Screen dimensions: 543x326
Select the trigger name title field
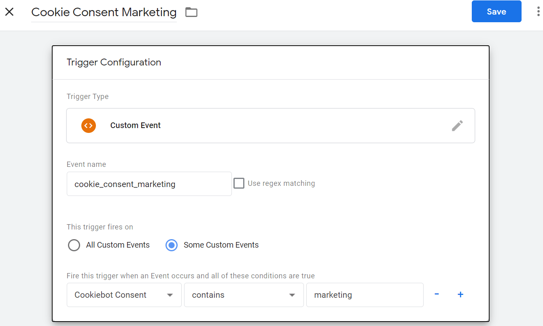coord(104,12)
